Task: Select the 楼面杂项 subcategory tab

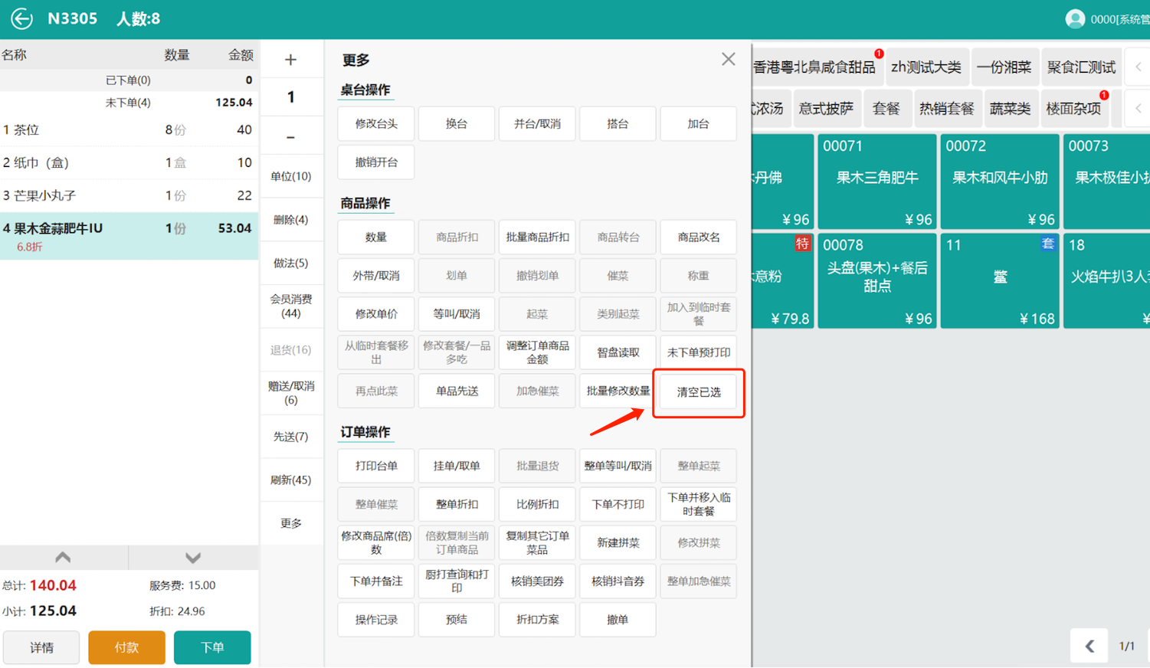Action: (x=1073, y=109)
